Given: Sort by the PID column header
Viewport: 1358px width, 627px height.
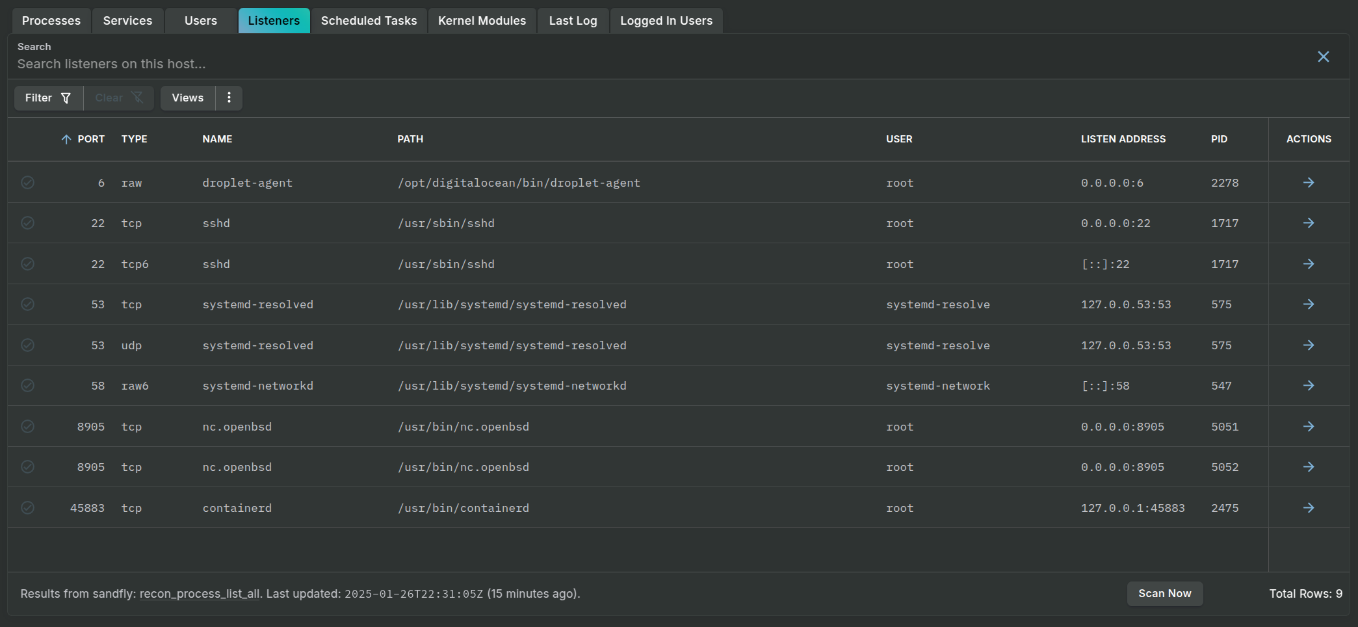Looking at the screenshot, I should click(1219, 139).
